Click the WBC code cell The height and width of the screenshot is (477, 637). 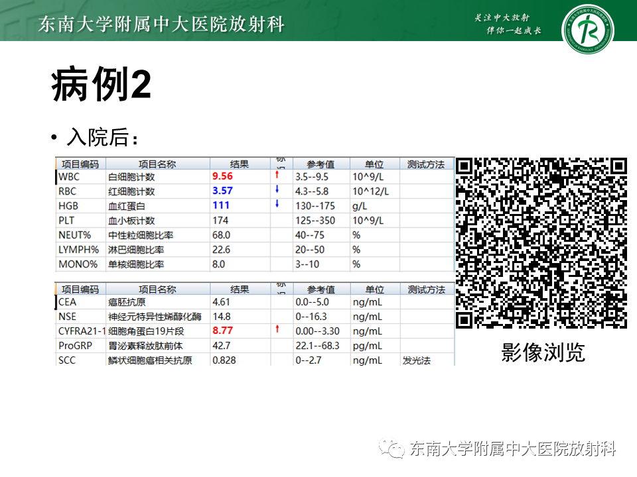click(x=80, y=177)
